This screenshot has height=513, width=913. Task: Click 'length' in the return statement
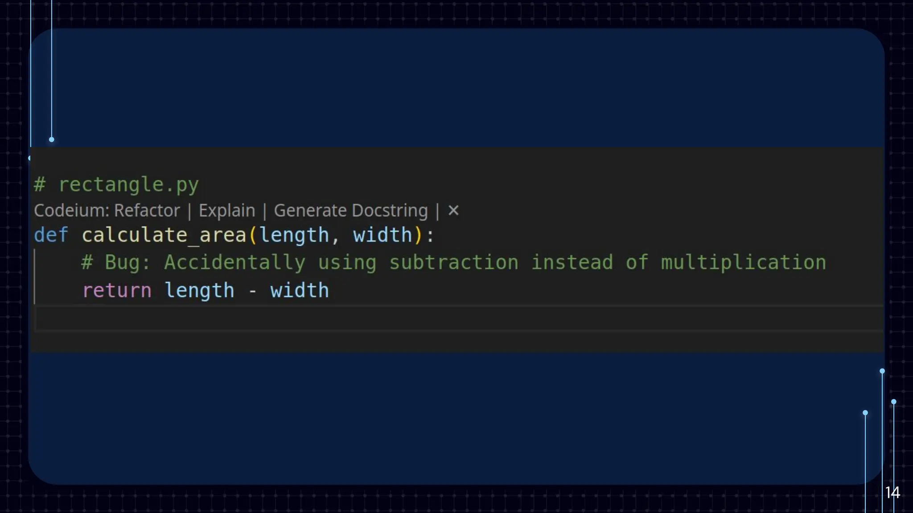pos(199,290)
